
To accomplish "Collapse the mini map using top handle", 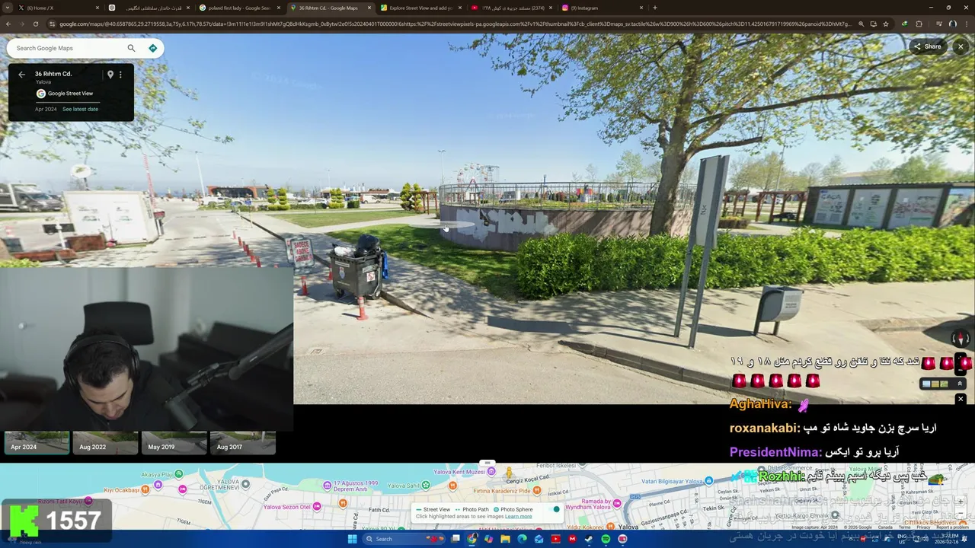I will (x=487, y=463).
